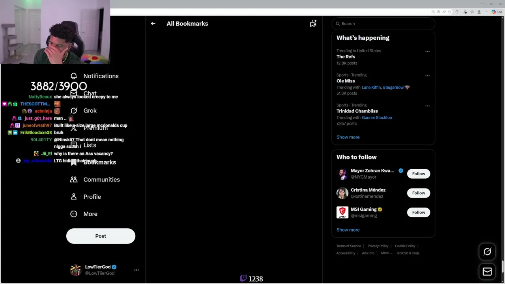Open the Copilot Chat button
This screenshot has height=284, width=505.
tap(497, 12)
